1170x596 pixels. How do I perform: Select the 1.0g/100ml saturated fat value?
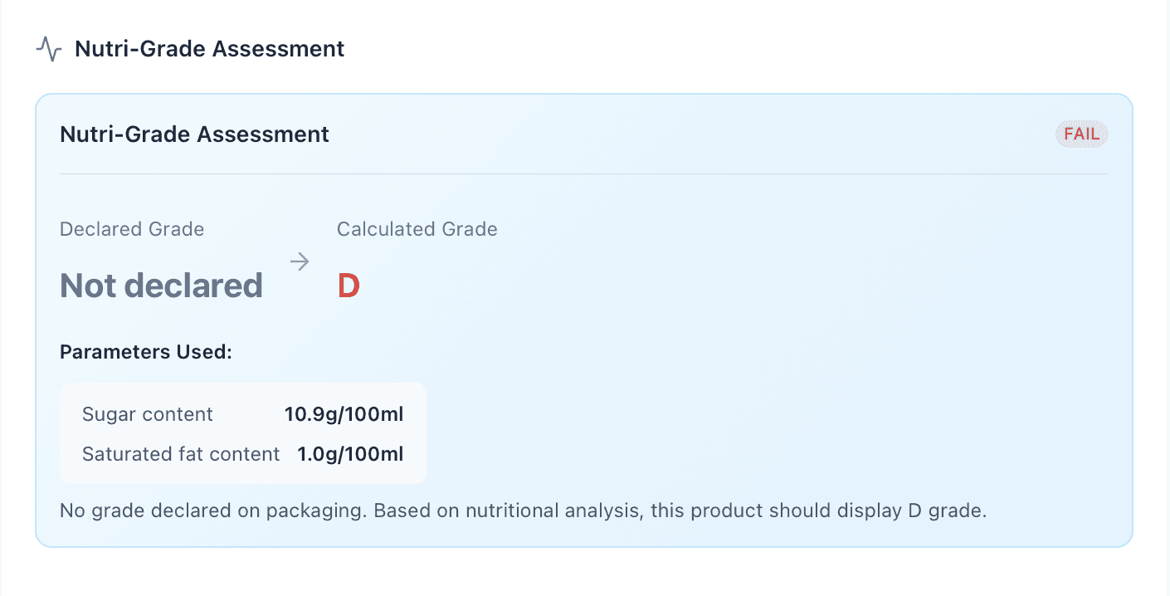point(350,454)
